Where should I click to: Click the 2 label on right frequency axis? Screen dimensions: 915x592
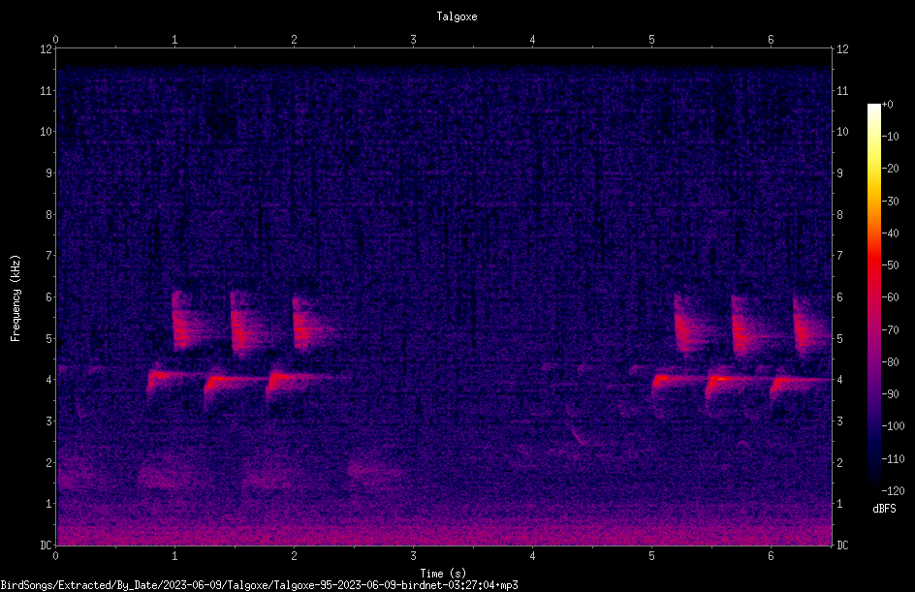839,462
